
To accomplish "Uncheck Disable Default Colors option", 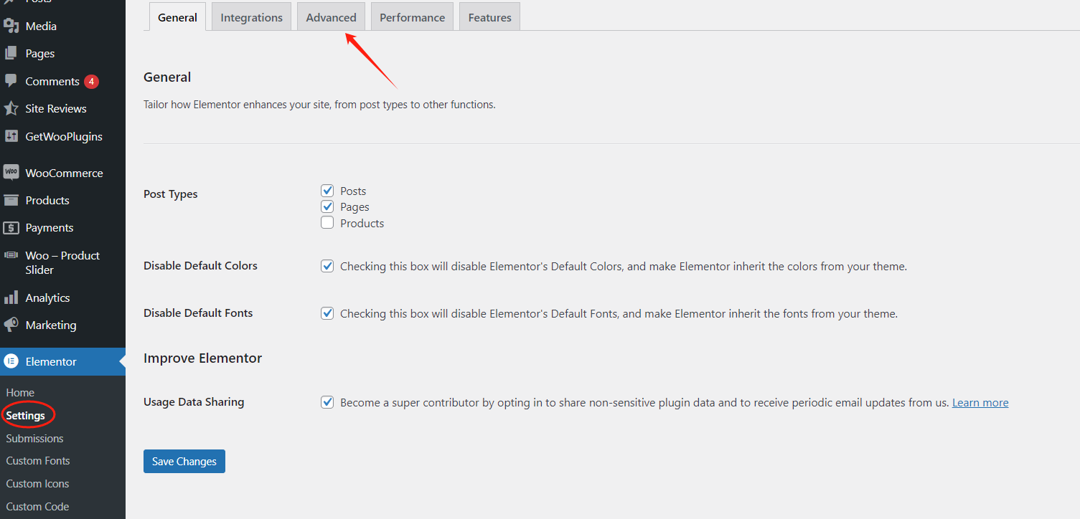I will [x=327, y=265].
